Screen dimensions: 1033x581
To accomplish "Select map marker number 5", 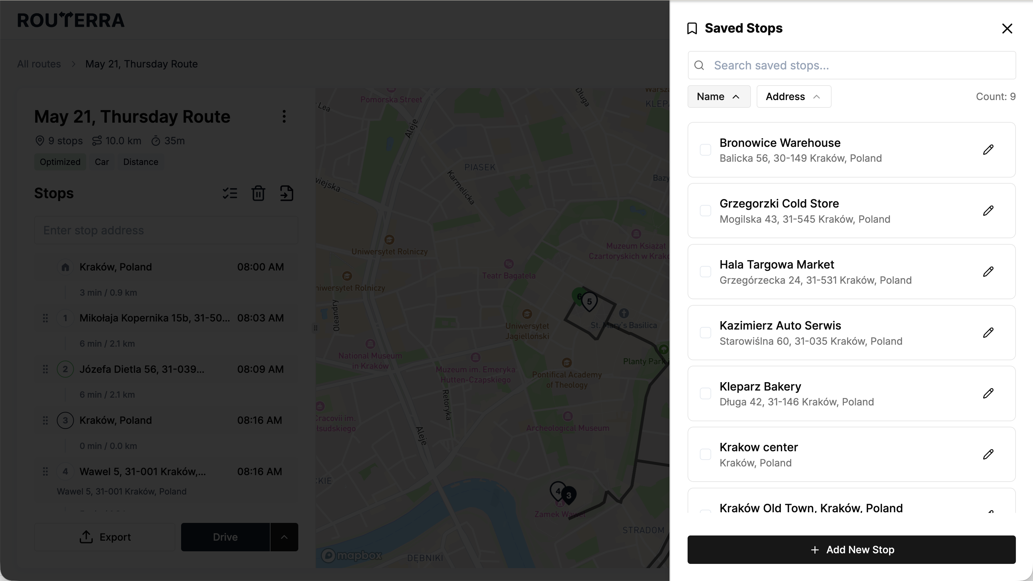I will [x=589, y=302].
